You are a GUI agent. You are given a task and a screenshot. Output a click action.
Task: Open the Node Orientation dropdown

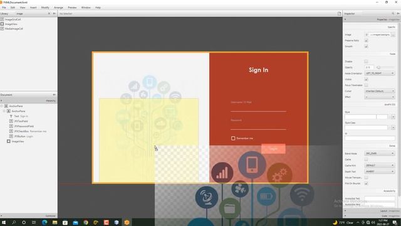tap(380, 73)
